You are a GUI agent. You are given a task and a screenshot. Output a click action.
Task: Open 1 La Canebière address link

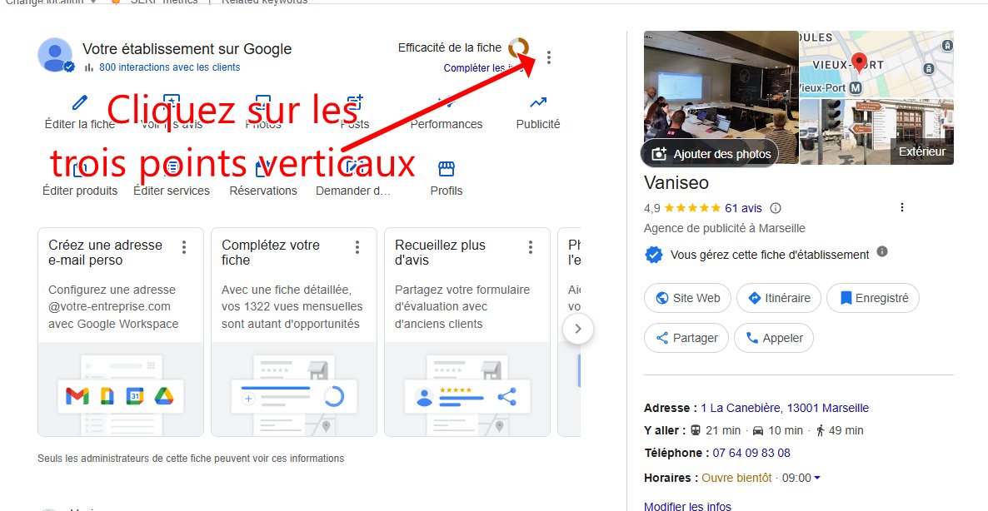pos(785,408)
